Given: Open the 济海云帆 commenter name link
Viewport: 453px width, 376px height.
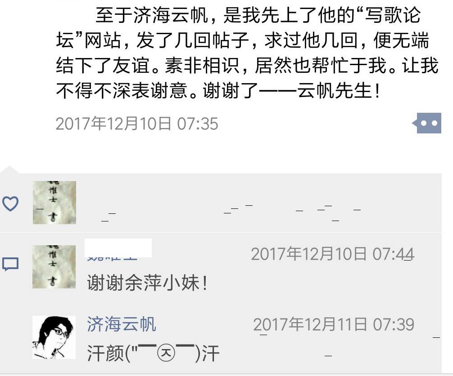Looking at the screenshot, I should tap(122, 324).
